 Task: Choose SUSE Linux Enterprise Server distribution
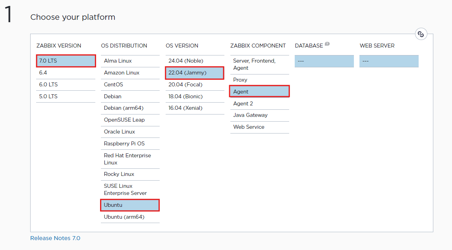click(130, 190)
